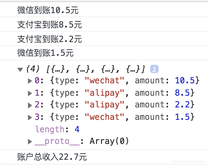Viewport: 208px width, 166px height.
Task: Collapse the expanded (4) array output
Action: [20, 70]
